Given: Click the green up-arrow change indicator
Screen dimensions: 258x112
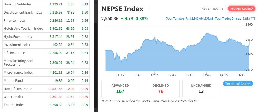Looking at the screenshot, I should pos(122,18).
